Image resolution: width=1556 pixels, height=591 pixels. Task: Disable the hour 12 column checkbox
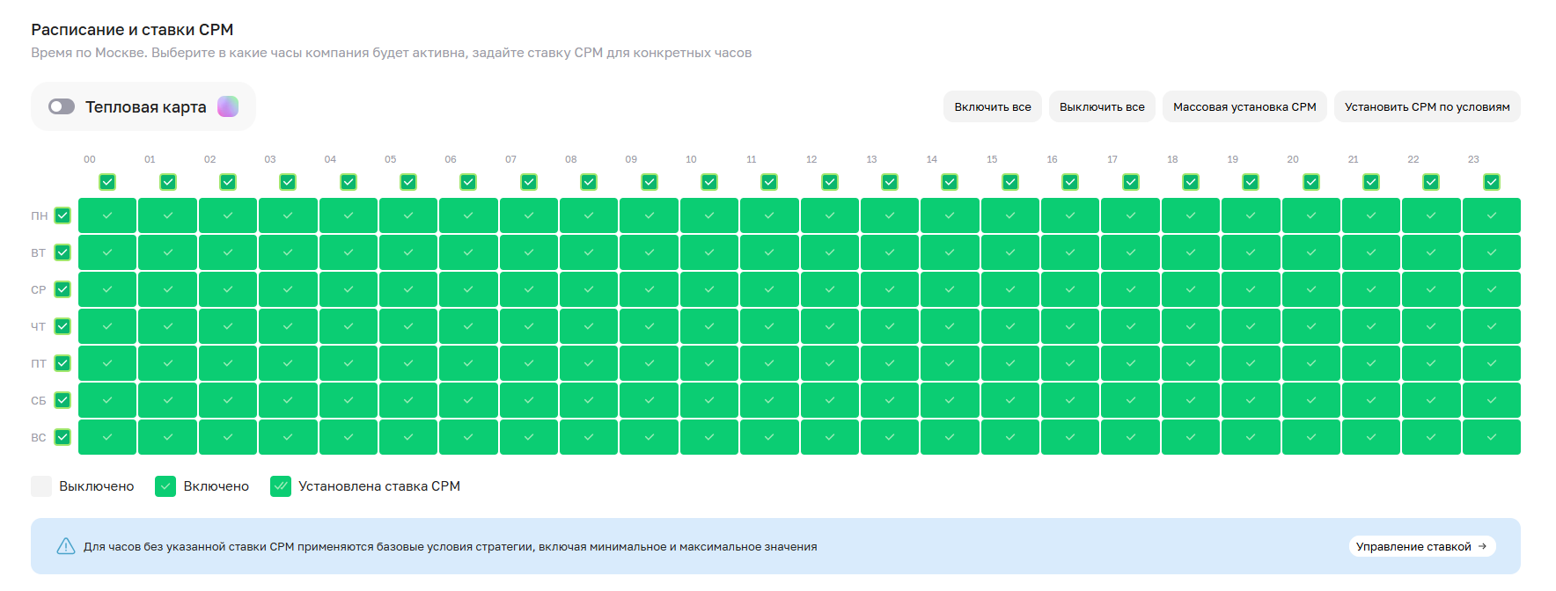(829, 182)
